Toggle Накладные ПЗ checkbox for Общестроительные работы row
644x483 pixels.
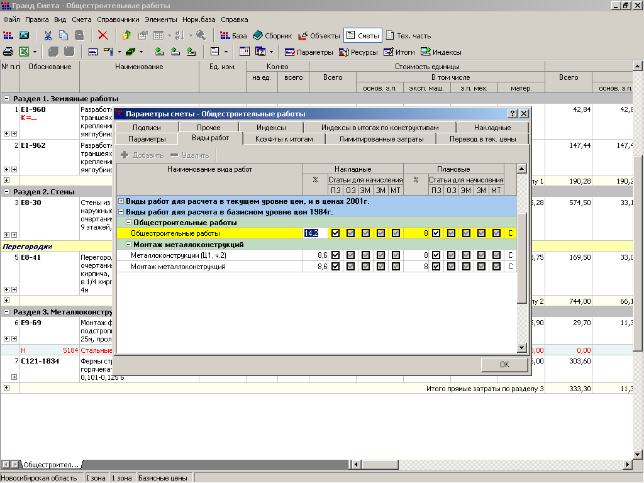tap(336, 233)
